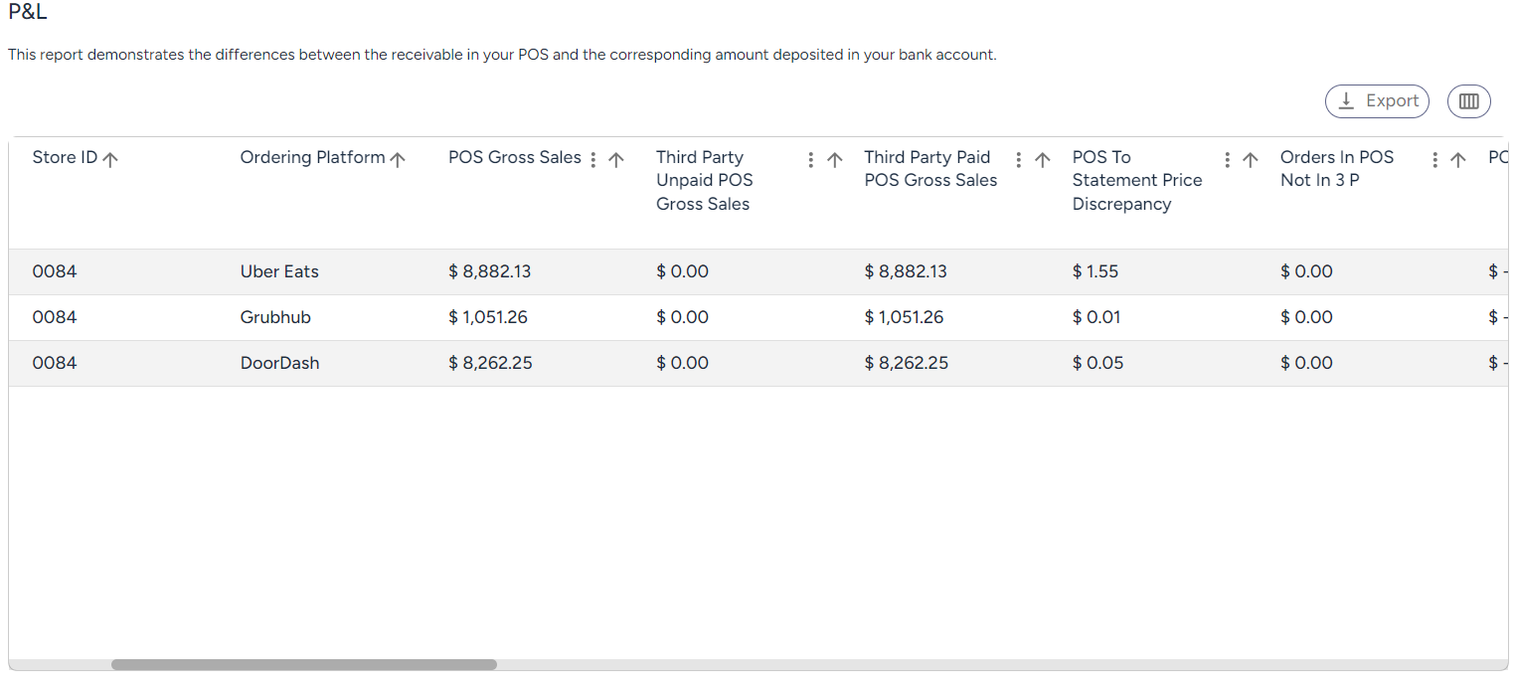Sort Ordering Platform column using arrow
Image resolution: width=1516 pixels, height=690 pixels.
click(x=398, y=159)
